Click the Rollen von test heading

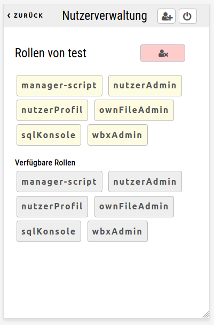click(51, 53)
